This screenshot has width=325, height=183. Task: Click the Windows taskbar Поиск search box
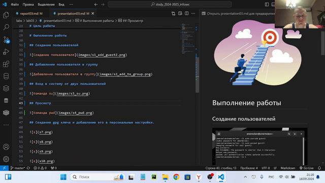(97, 177)
